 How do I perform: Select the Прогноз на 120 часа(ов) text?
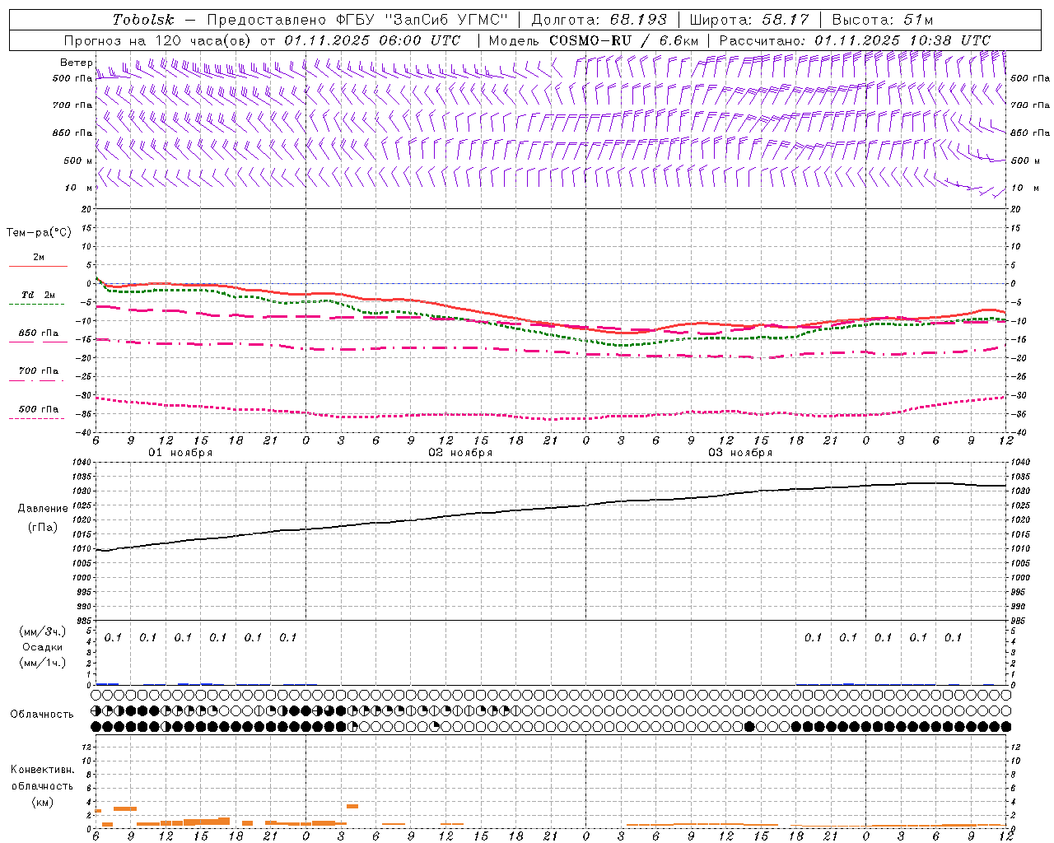159,40
